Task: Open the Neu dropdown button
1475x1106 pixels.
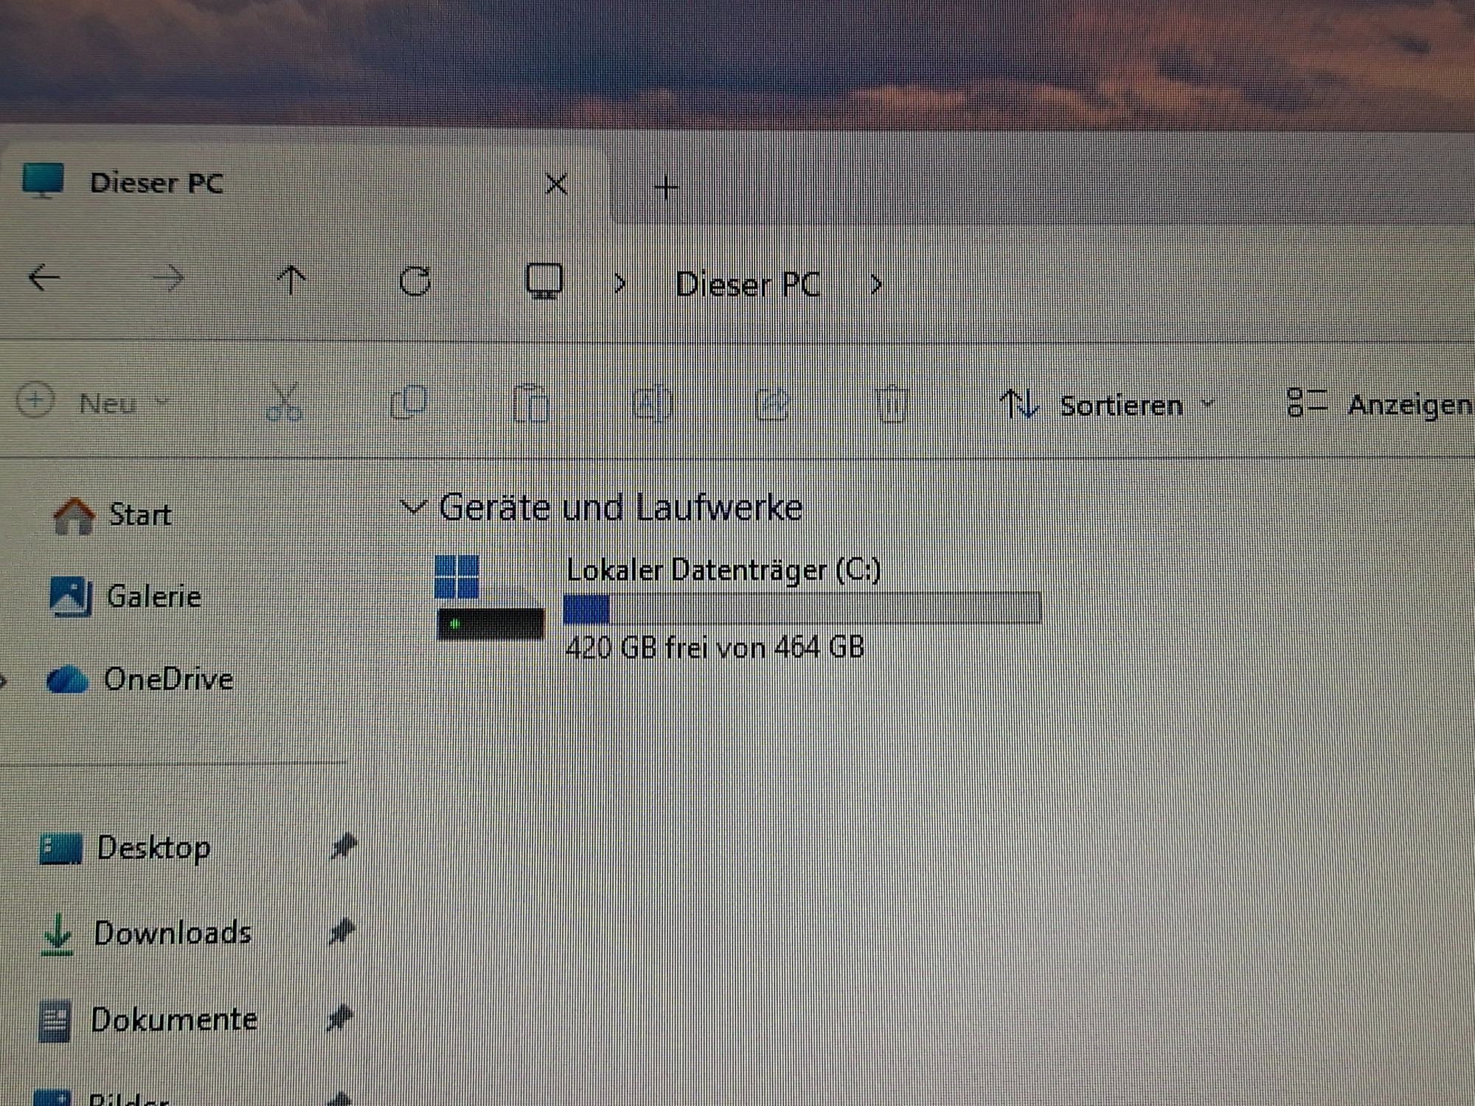Action: pos(94,403)
